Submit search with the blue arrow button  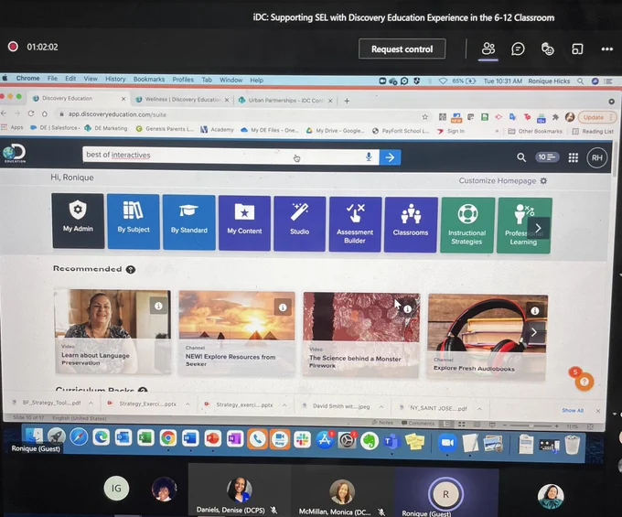[x=390, y=157]
